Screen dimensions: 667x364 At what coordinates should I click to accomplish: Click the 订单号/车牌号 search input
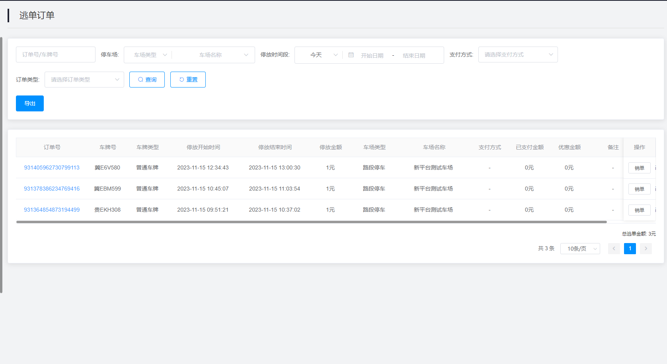(x=56, y=55)
